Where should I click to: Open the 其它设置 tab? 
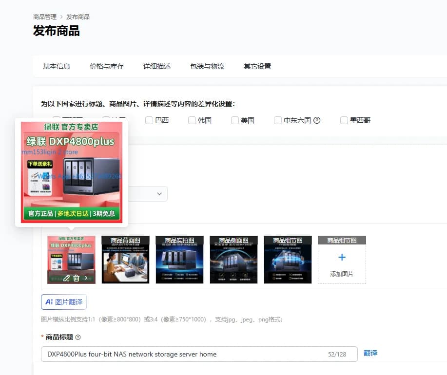click(257, 66)
